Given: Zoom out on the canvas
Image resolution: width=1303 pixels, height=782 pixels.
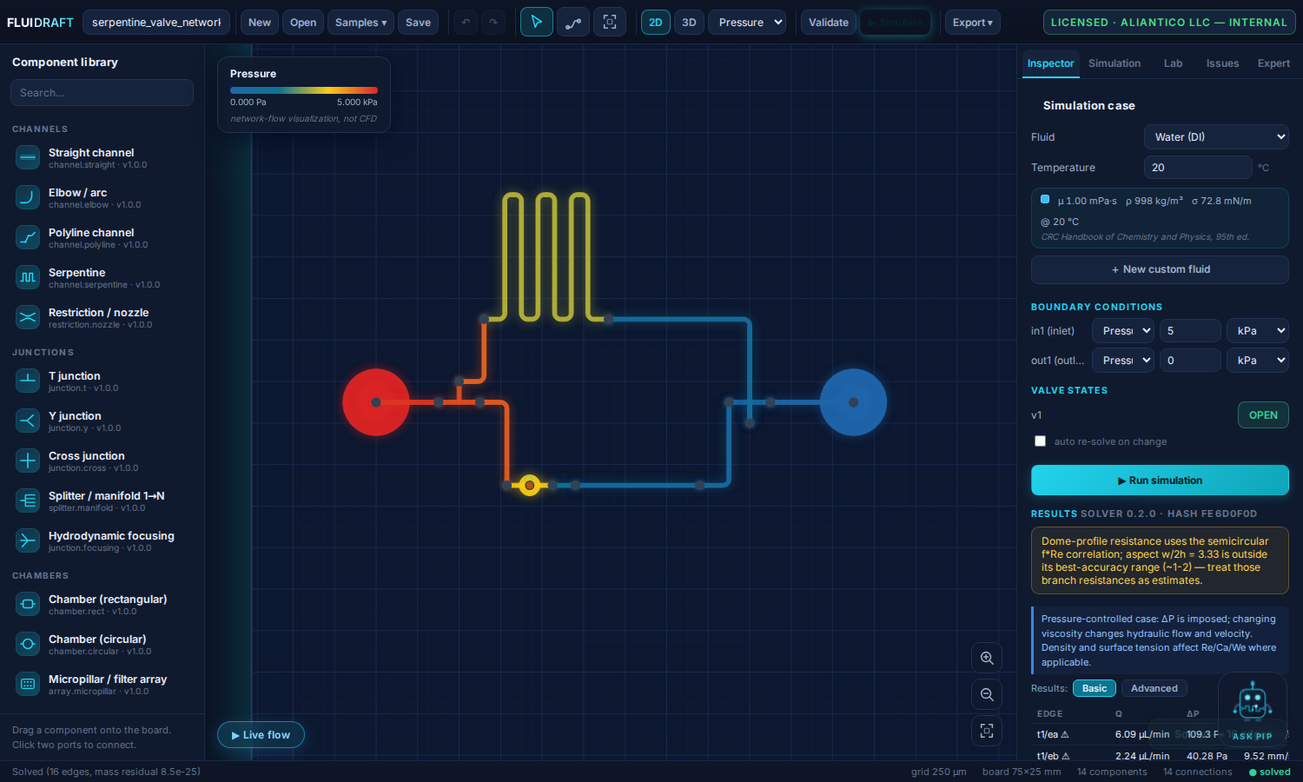Looking at the screenshot, I should point(987,694).
